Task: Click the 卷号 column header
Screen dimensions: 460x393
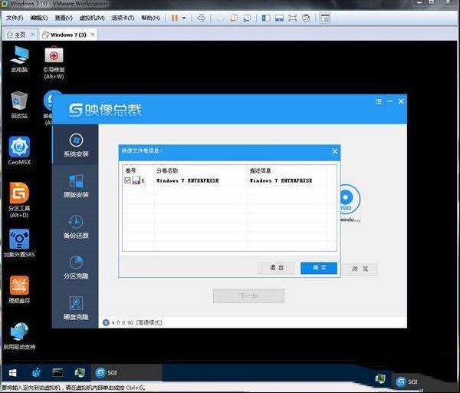Action: click(130, 170)
